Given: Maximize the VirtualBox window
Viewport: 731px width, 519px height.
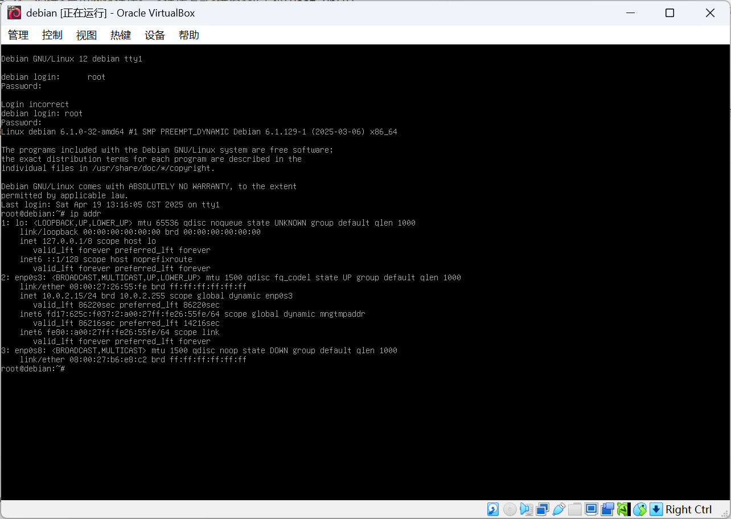Looking at the screenshot, I should click(x=670, y=13).
